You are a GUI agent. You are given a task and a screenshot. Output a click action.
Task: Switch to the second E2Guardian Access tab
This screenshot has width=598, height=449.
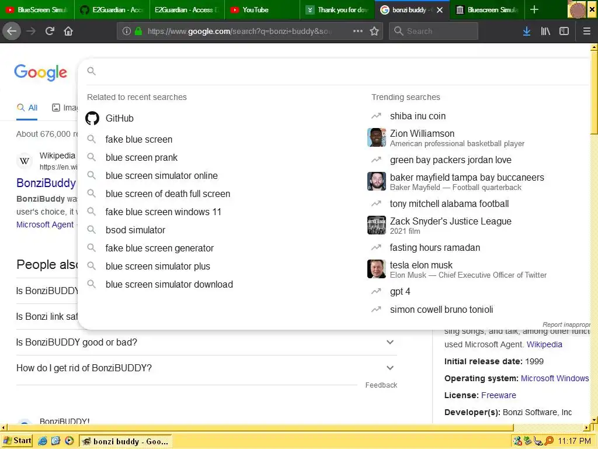coord(187,9)
